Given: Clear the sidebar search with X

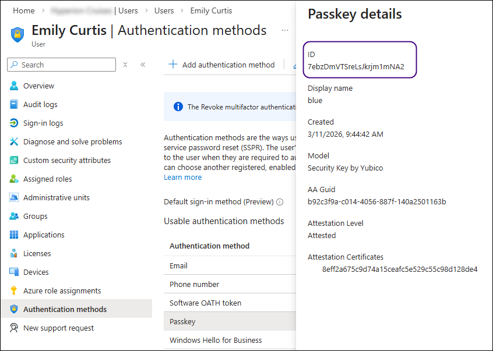Looking at the screenshot, I should pyautogui.click(x=125, y=65).
